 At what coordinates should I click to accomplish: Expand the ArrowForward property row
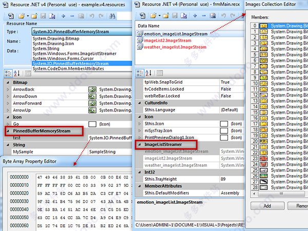8,103
